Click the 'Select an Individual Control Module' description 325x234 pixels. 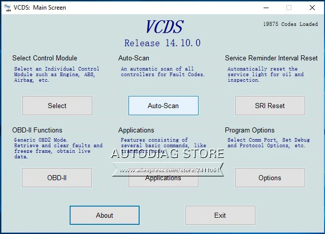point(56,75)
